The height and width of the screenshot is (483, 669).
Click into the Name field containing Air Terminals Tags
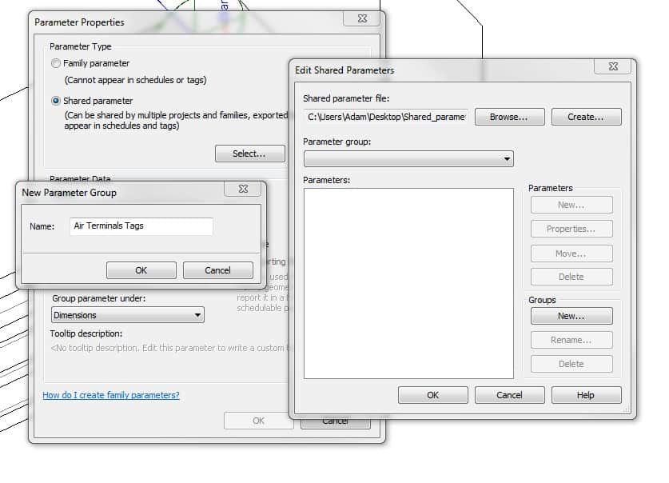[141, 226]
